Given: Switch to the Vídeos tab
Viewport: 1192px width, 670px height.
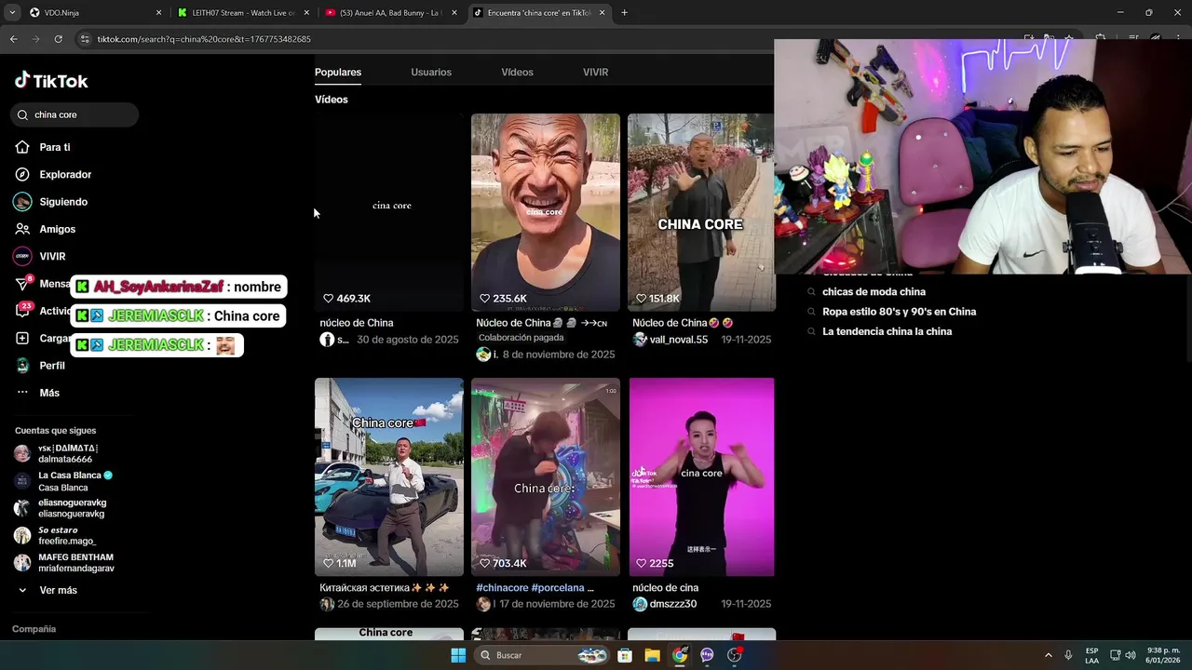Looking at the screenshot, I should pyautogui.click(x=517, y=72).
